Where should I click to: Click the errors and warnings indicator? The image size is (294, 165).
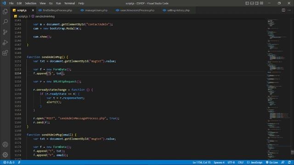point(9,162)
